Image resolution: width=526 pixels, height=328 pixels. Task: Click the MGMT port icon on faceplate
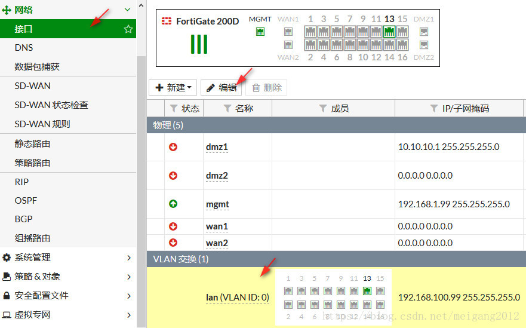[260, 32]
